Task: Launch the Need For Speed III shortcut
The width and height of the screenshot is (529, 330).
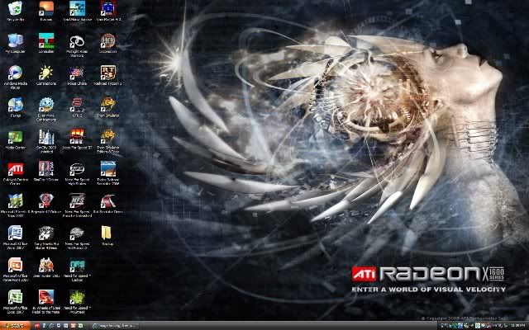Action: [x=77, y=137]
